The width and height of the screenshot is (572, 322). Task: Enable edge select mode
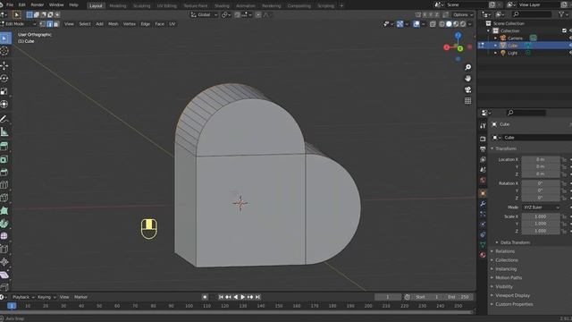tap(49, 24)
